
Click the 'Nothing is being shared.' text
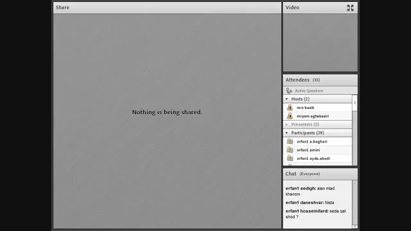[x=167, y=112]
